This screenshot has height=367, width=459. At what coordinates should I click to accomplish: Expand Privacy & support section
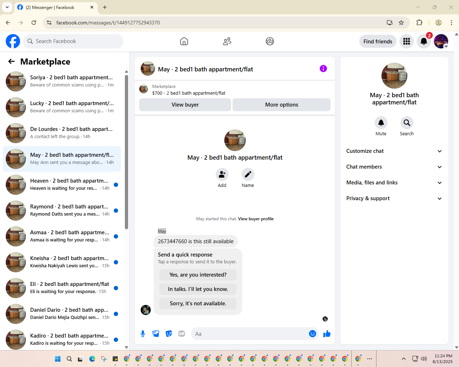[394, 198]
